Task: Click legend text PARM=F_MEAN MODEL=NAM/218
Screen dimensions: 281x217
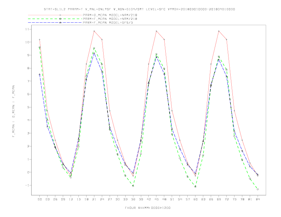Action: pos(110,19)
